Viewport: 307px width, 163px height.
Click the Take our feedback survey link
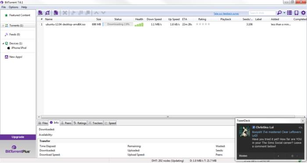click(226, 14)
